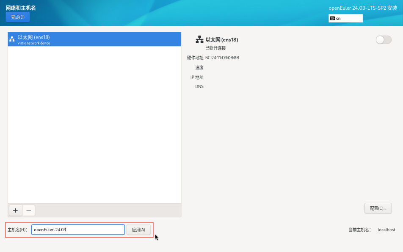Click the 完成(D) done button
The image size is (403, 252).
(x=18, y=17)
